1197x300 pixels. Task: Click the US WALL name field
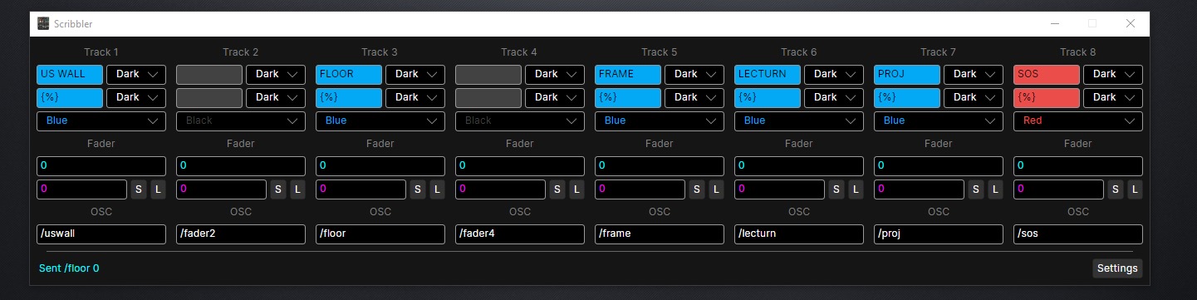pos(70,74)
